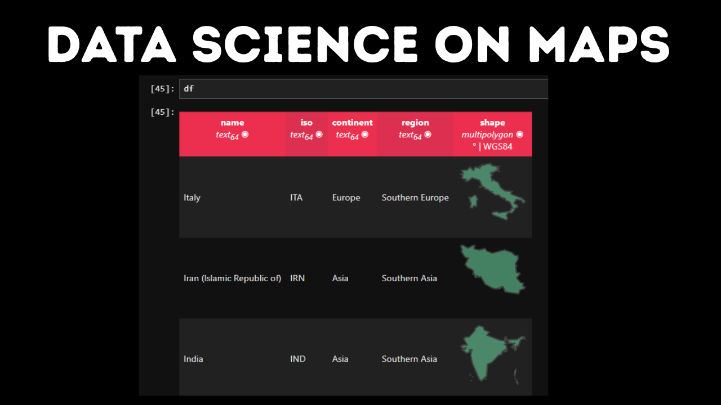This screenshot has width=721, height=405.
Task: Select the Asia cell in India row
Action: [x=352, y=358]
